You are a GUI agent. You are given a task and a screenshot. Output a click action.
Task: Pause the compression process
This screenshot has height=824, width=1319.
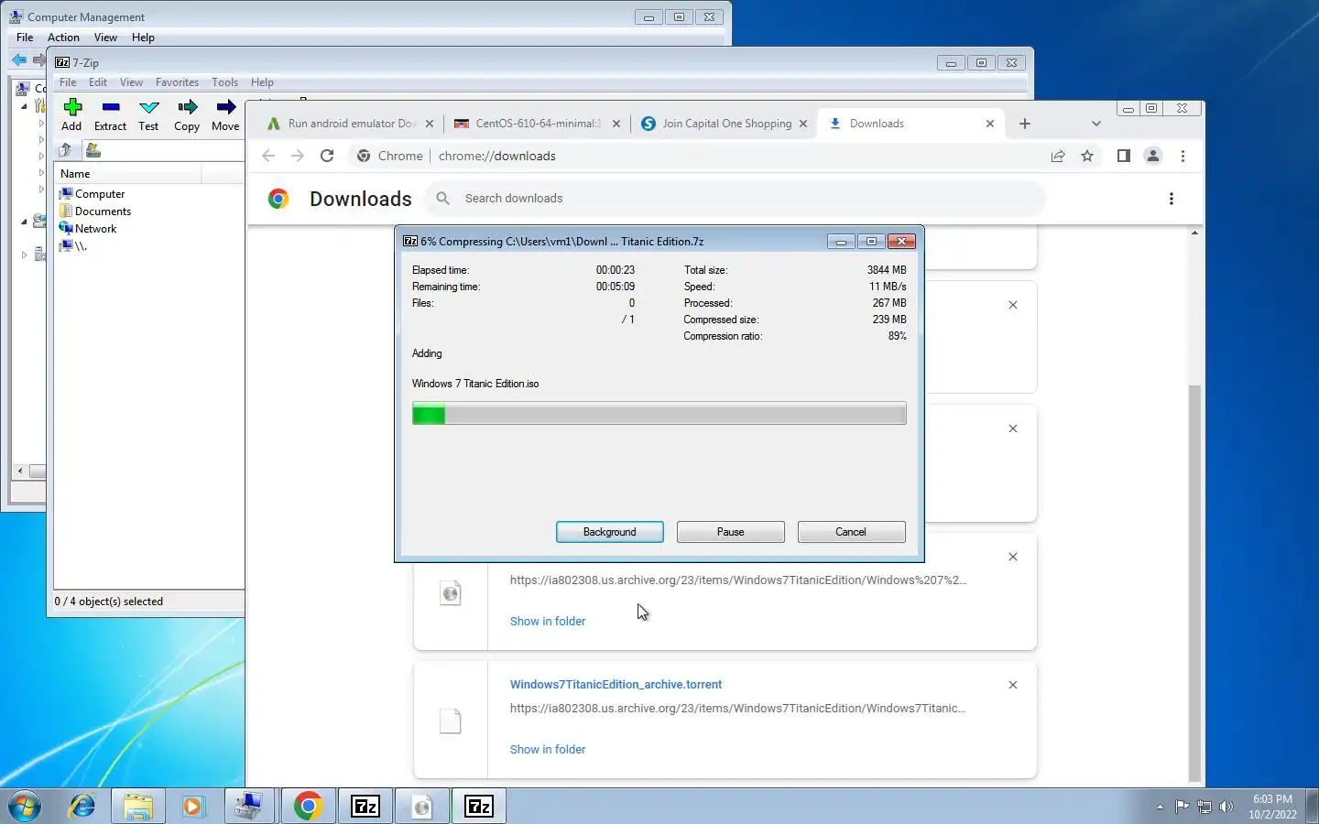[731, 532]
